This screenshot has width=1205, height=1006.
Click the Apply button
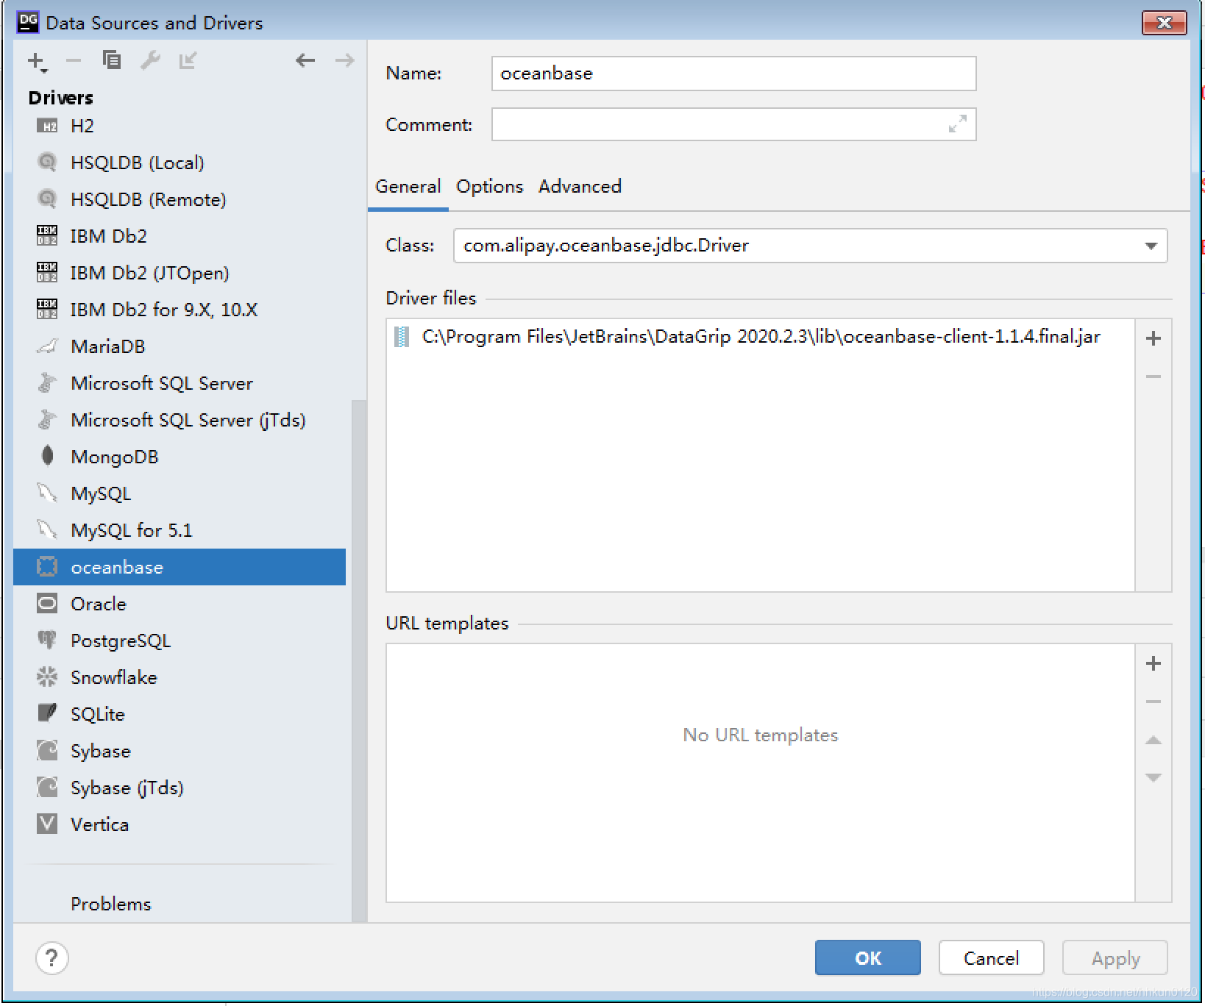click(x=1115, y=958)
